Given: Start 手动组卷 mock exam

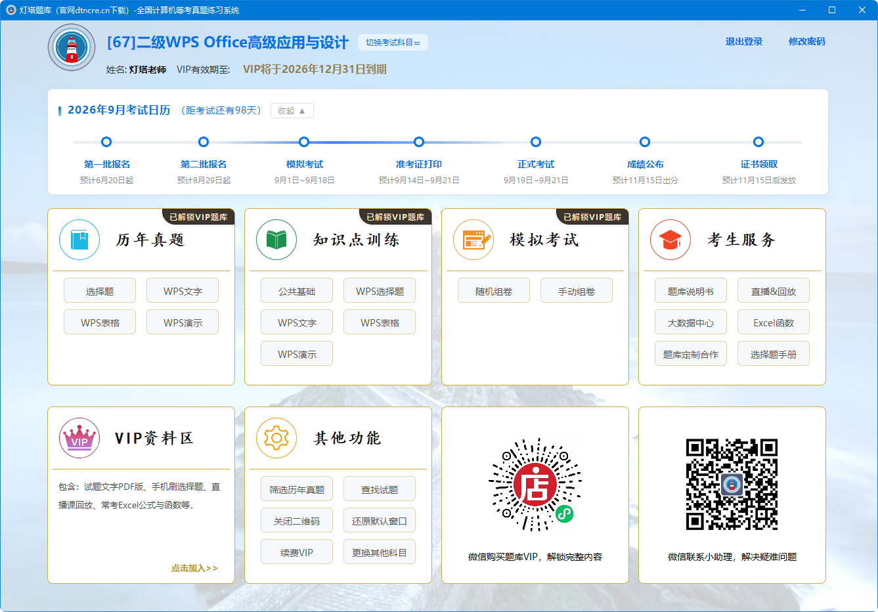Looking at the screenshot, I should coord(577,291).
